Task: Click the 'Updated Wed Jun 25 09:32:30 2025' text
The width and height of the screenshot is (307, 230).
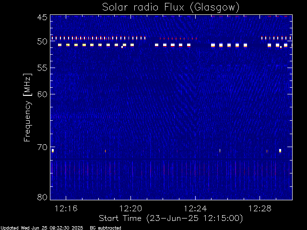Action: tap(42, 228)
